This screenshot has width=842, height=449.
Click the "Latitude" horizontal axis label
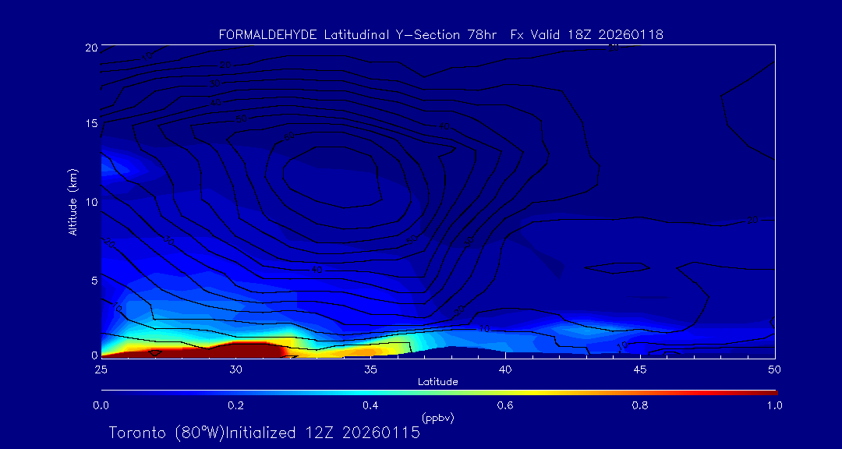tap(437, 381)
